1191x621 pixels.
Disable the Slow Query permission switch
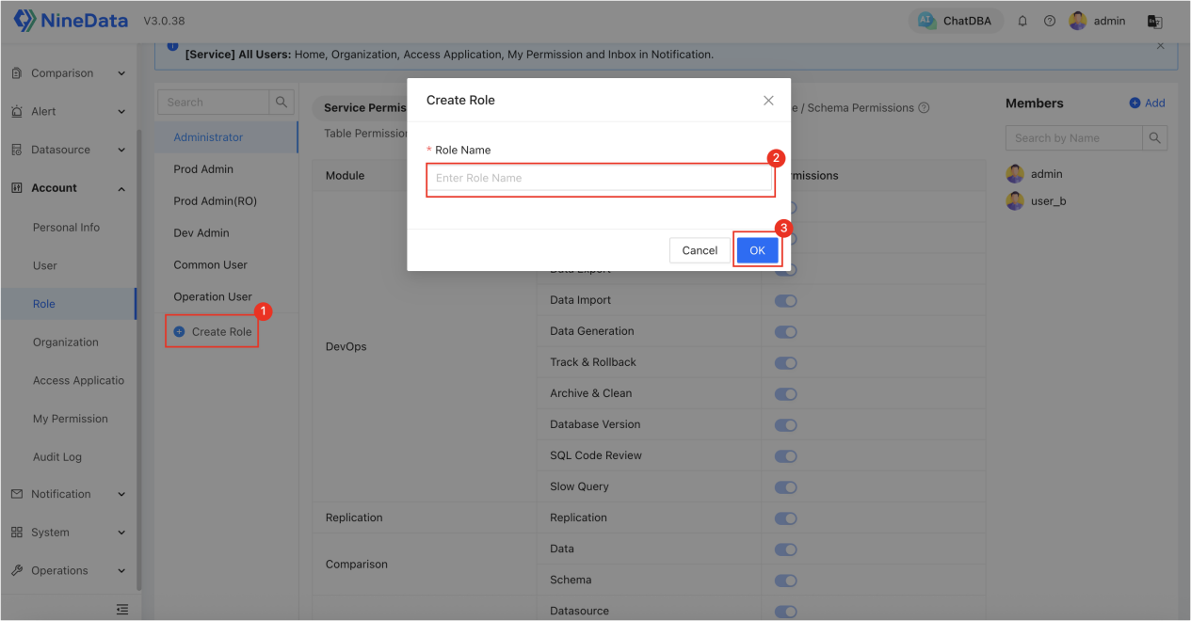tap(785, 486)
